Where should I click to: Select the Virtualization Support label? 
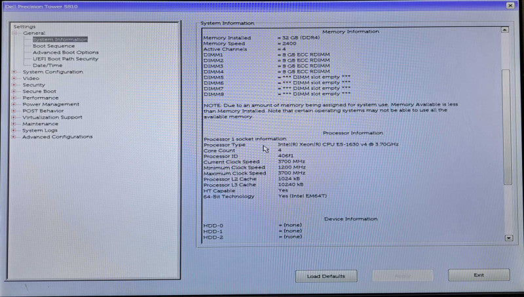(52, 117)
